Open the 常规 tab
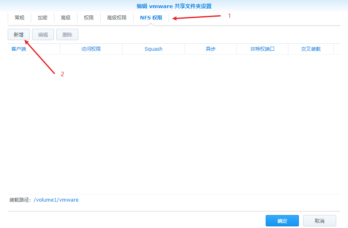Image resolution: width=348 pixels, height=228 pixels. coord(19,18)
